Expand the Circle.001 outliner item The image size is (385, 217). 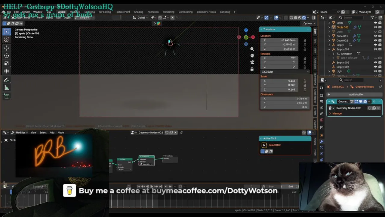point(329,27)
